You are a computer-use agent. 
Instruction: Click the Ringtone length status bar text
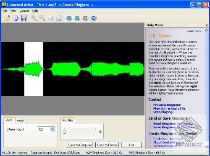(55, 153)
